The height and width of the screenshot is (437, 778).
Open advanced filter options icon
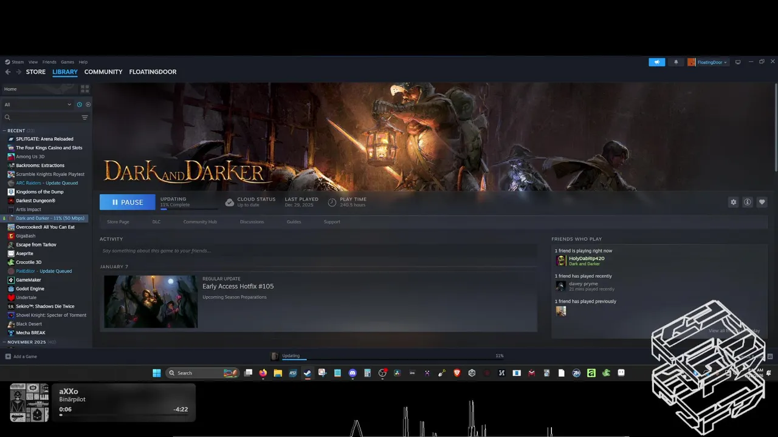(x=84, y=118)
